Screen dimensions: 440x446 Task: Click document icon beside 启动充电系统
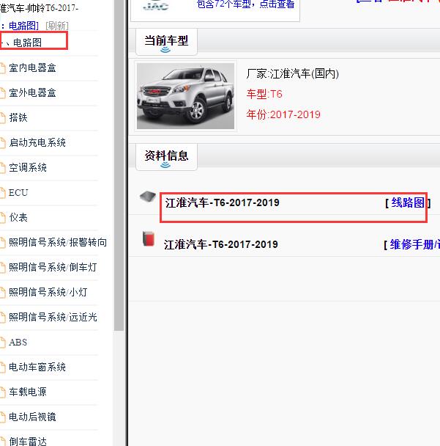coord(2,143)
